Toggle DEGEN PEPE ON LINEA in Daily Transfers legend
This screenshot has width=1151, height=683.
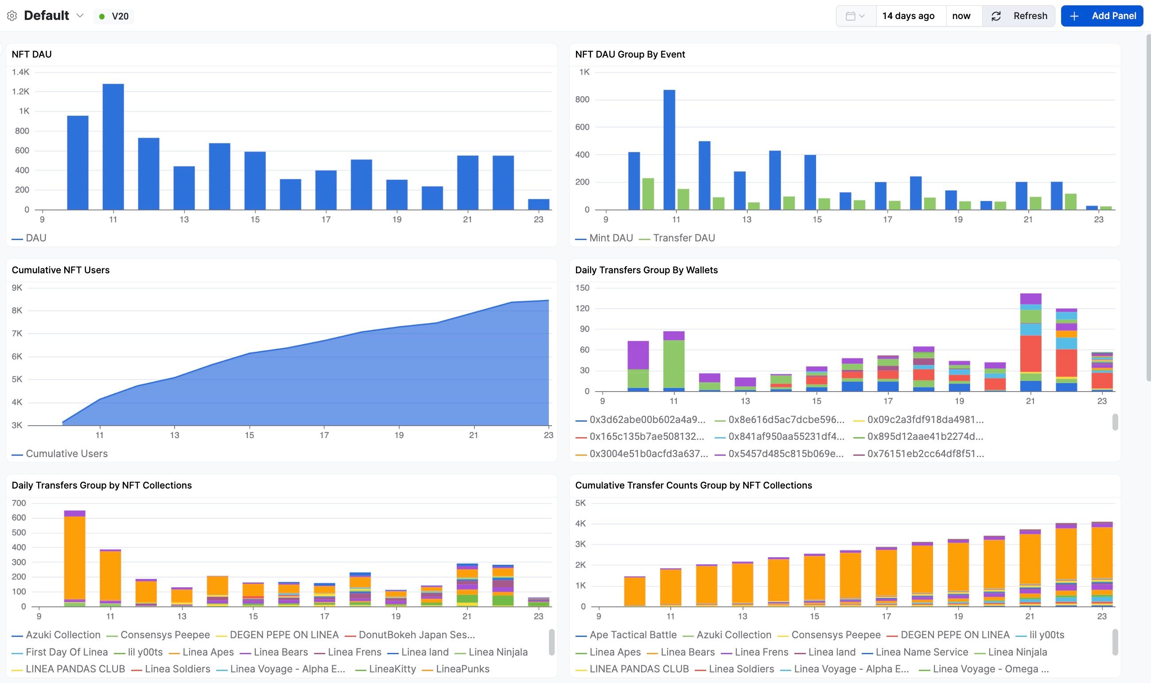tap(277, 635)
